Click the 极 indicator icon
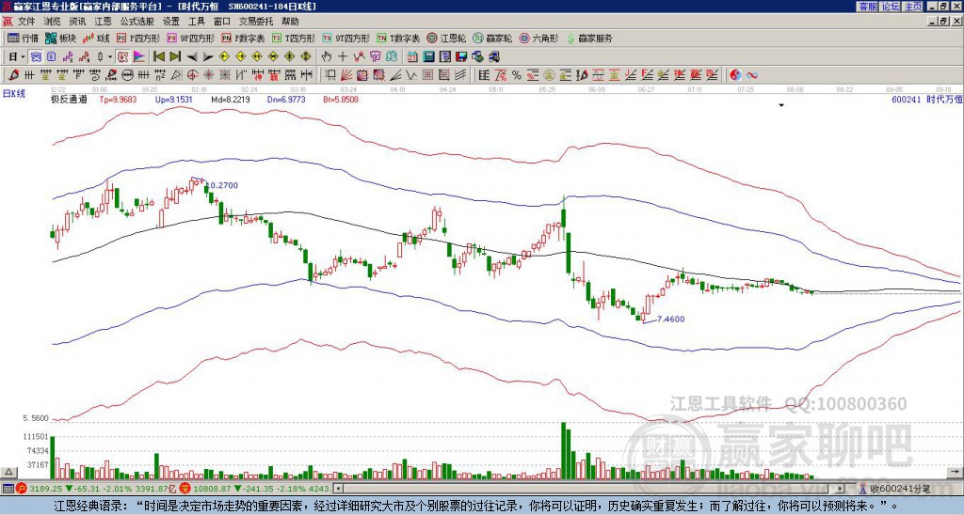Viewport: 964px width, 515px height. (122, 57)
